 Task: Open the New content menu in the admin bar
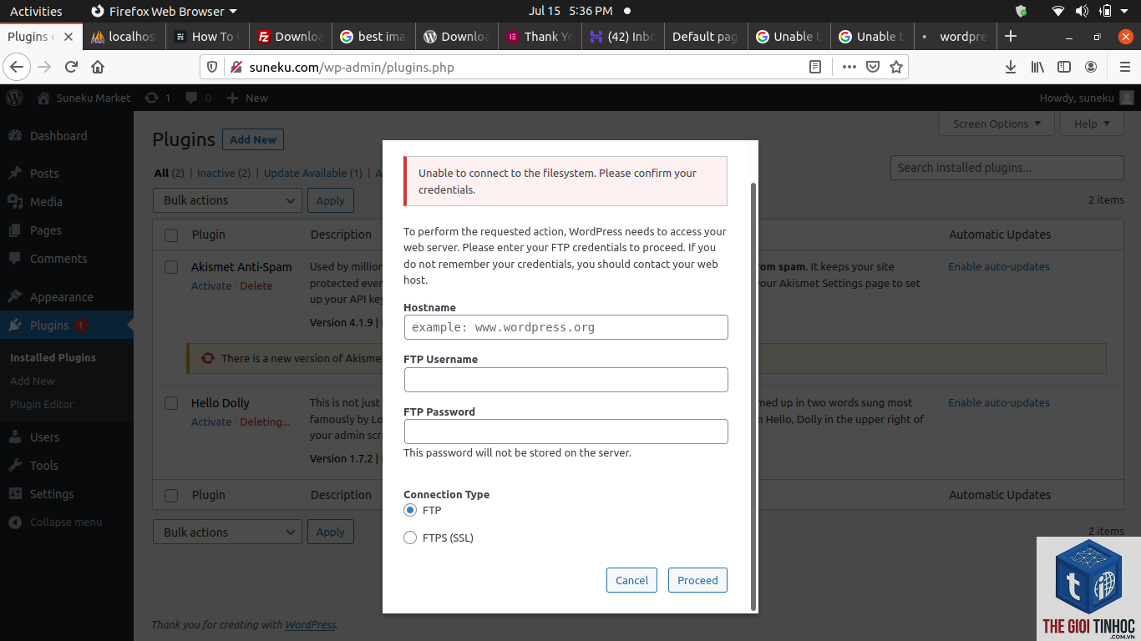(247, 98)
